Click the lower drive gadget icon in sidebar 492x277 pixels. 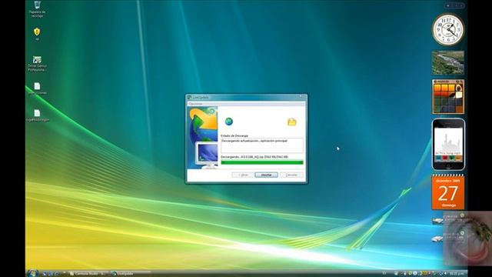coord(437,239)
